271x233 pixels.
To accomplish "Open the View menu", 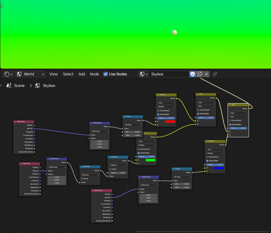I will 53,74.
